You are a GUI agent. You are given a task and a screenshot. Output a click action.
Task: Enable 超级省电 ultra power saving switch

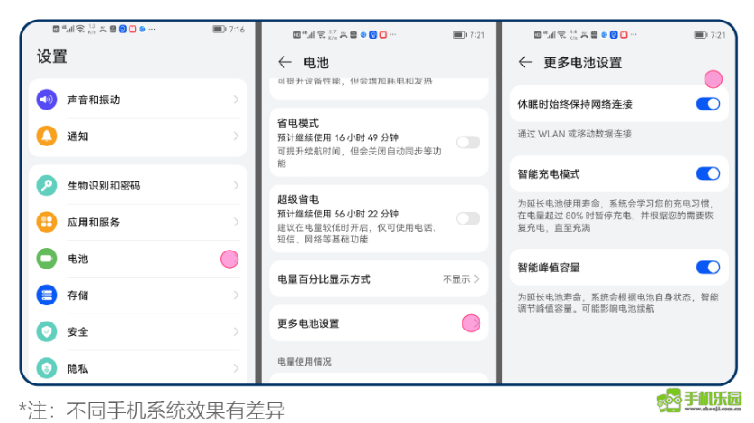tap(468, 218)
